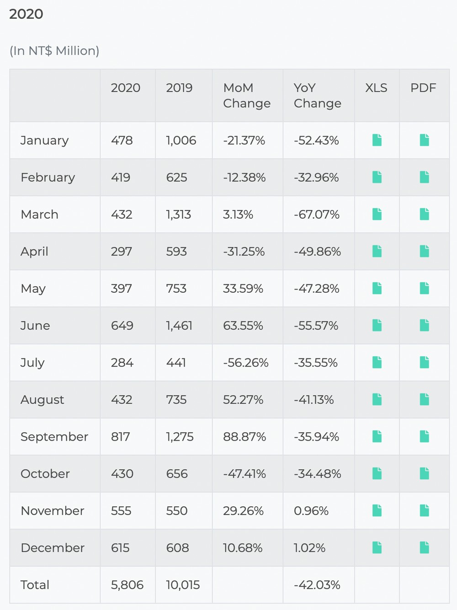Viewport: 457px width, 610px height.
Task: Download the December XLS file
Action: point(377,547)
